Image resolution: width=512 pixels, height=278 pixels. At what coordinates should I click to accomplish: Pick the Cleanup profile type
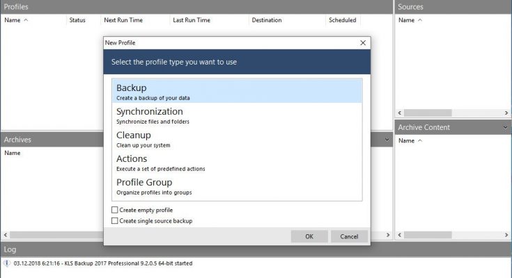tap(237, 138)
